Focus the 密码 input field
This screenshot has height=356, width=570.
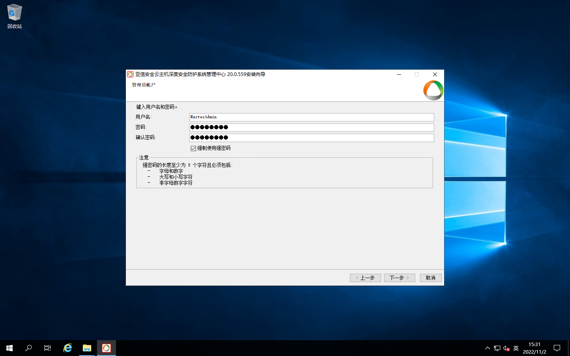[x=312, y=127]
